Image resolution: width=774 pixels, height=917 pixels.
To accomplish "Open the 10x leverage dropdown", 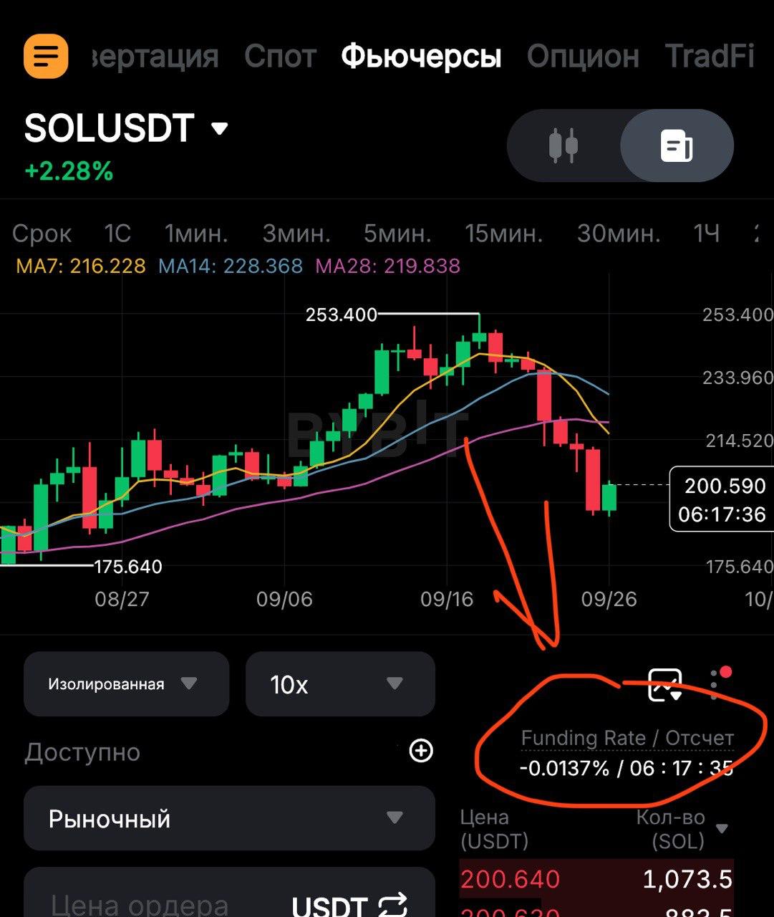I will tap(340, 684).
